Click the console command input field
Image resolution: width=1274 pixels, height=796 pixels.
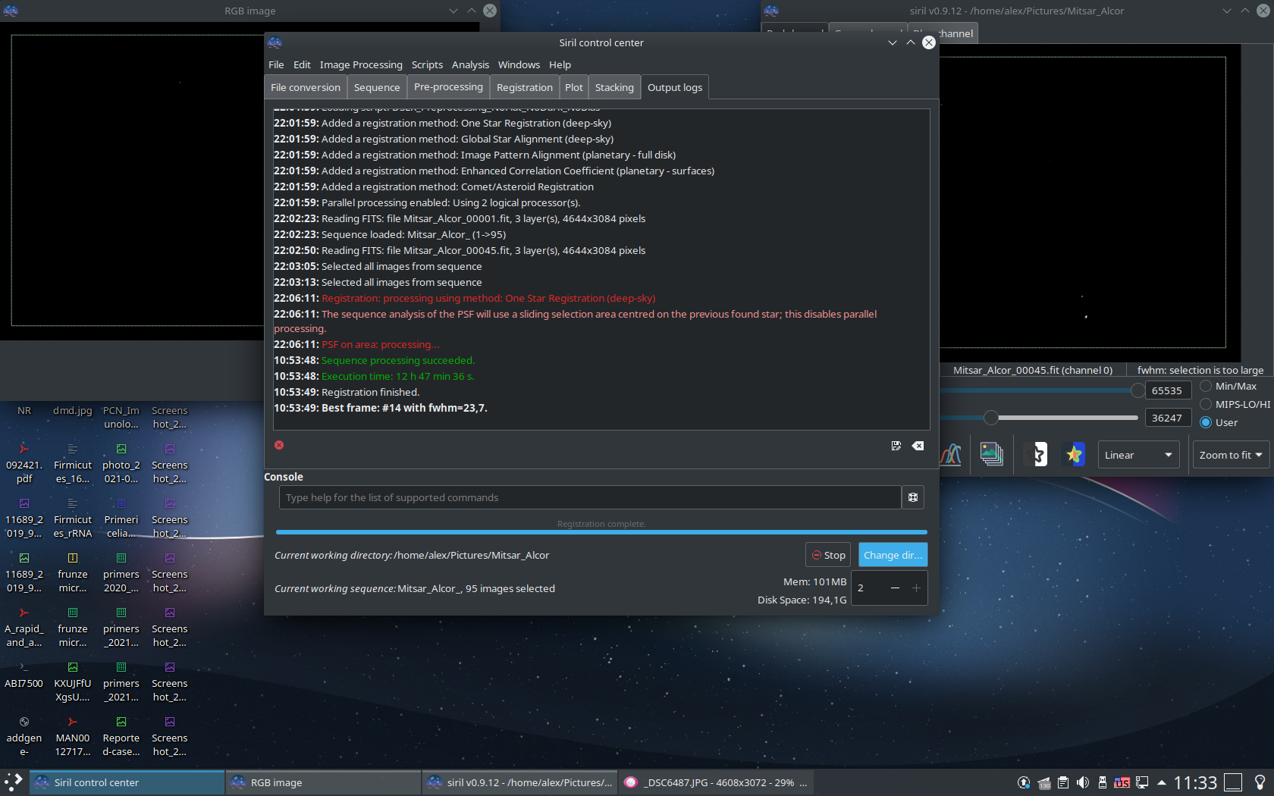tap(590, 497)
